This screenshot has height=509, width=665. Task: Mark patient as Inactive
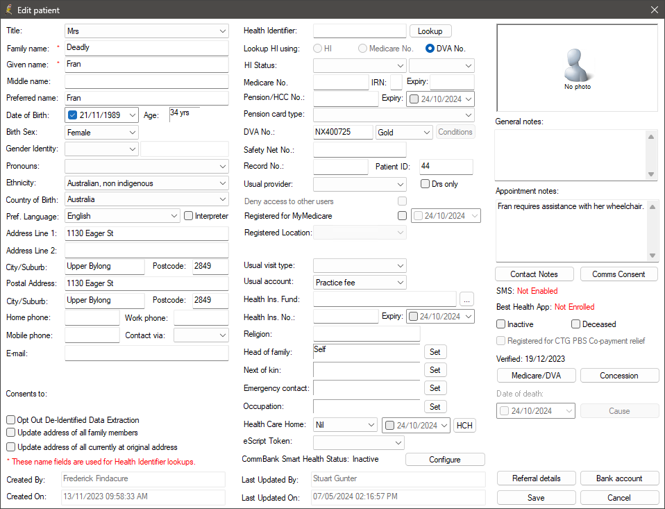click(x=501, y=324)
